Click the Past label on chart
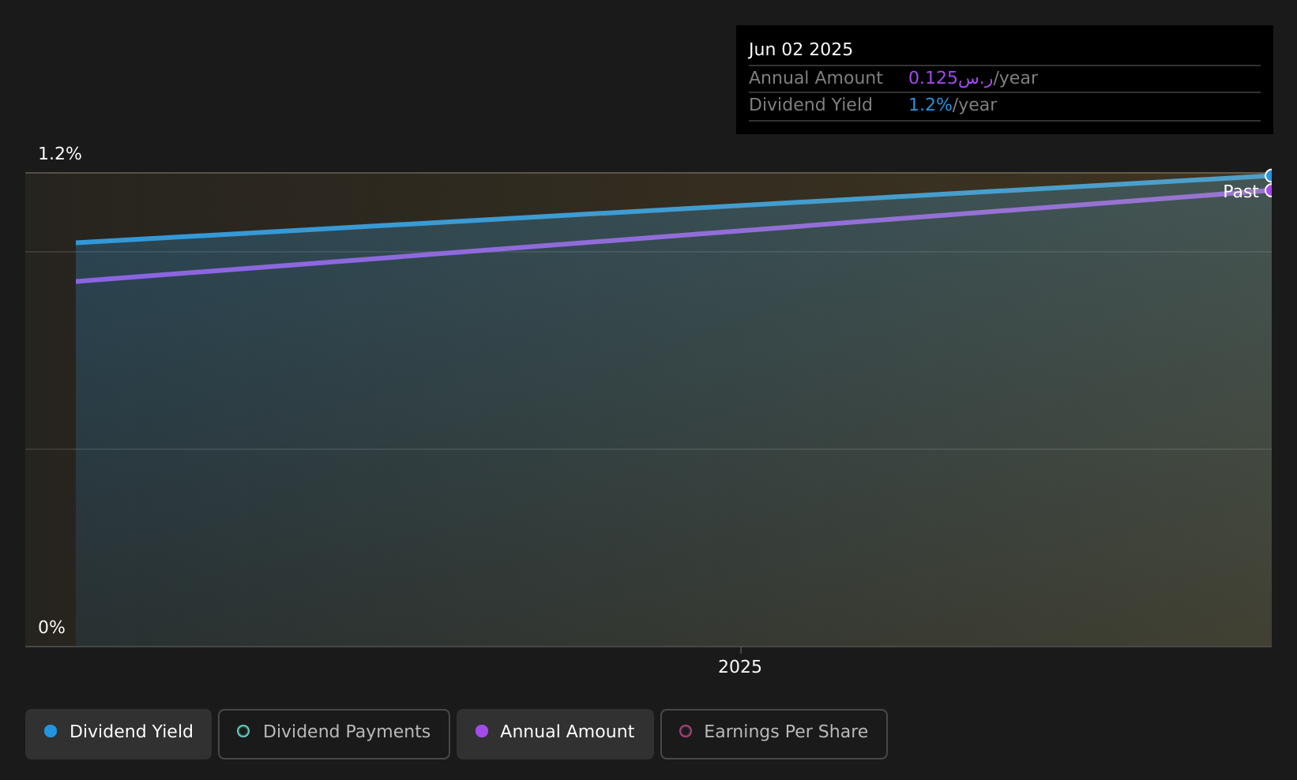Screen dimensions: 1297x780 click(x=1240, y=192)
